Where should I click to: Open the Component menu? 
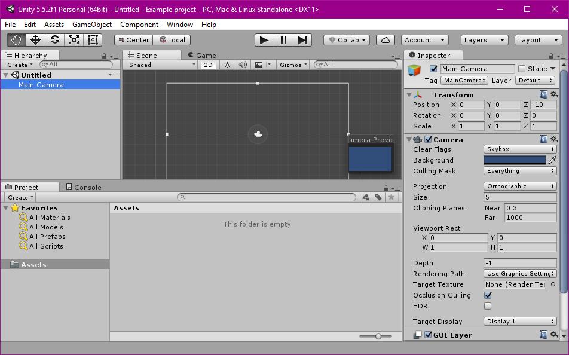click(x=139, y=25)
